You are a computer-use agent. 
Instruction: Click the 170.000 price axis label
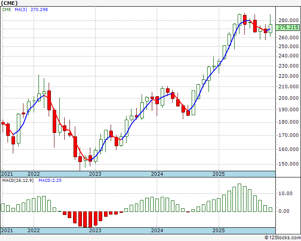coord(288,135)
